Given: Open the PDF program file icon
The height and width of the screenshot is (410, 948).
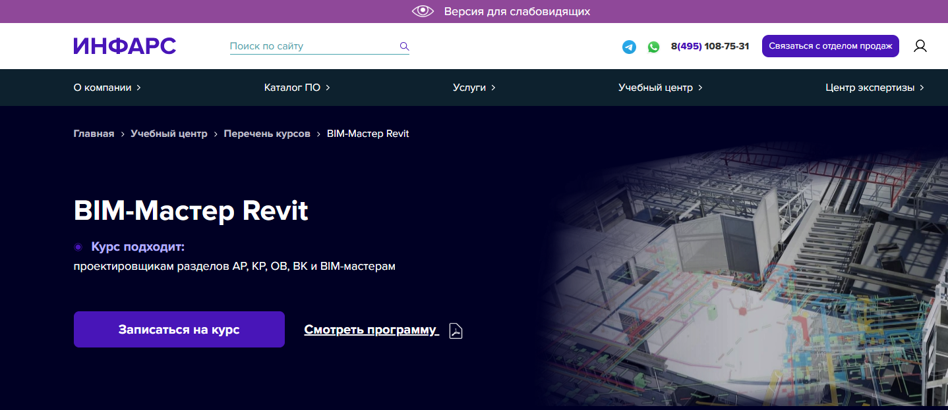Looking at the screenshot, I should [456, 330].
